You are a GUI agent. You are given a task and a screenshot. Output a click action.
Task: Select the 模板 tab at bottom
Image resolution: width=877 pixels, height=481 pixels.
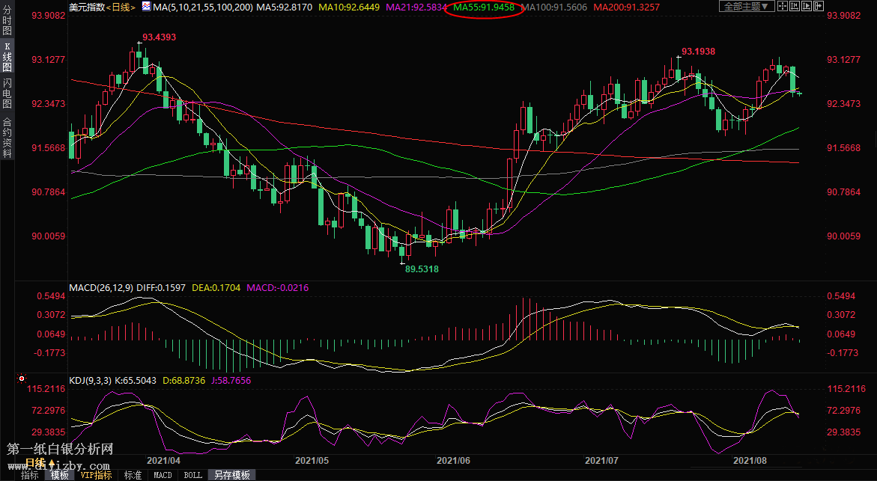tap(60, 475)
